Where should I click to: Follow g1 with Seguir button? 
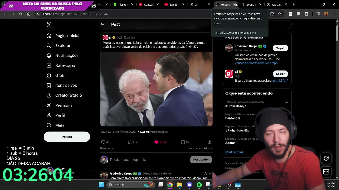280,74
